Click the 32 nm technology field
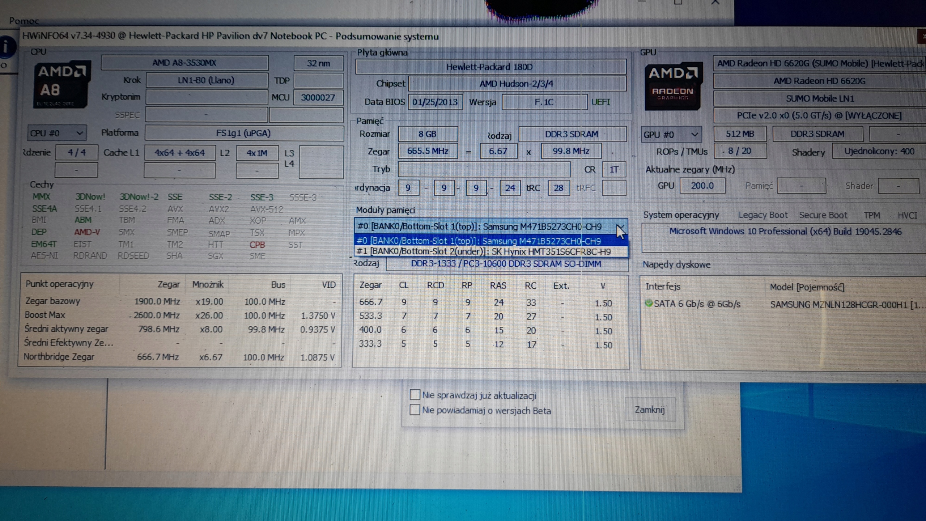This screenshot has height=521, width=926. point(318,63)
